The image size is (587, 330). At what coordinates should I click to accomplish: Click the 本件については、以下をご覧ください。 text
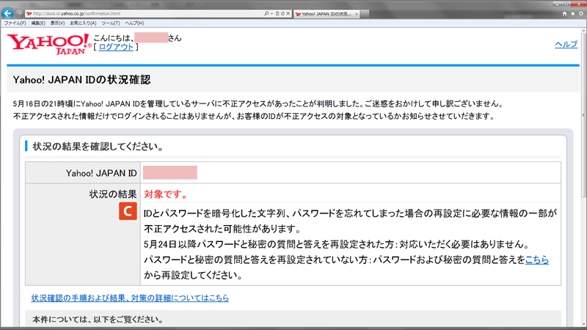[x=98, y=320]
